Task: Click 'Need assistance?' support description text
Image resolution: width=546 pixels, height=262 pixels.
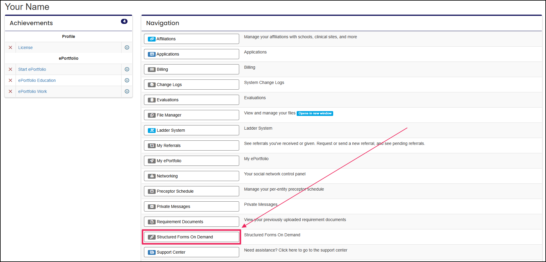Action: 296,250
